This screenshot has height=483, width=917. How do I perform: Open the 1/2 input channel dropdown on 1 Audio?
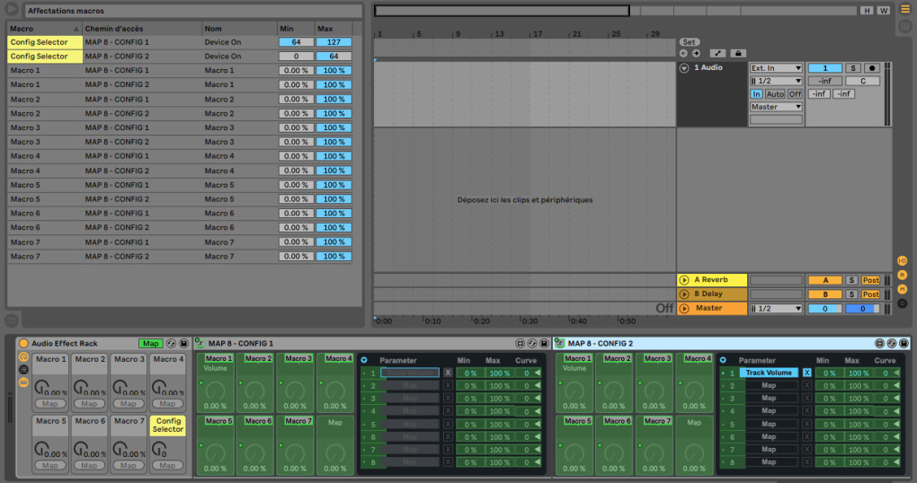[x=776, y=81]
